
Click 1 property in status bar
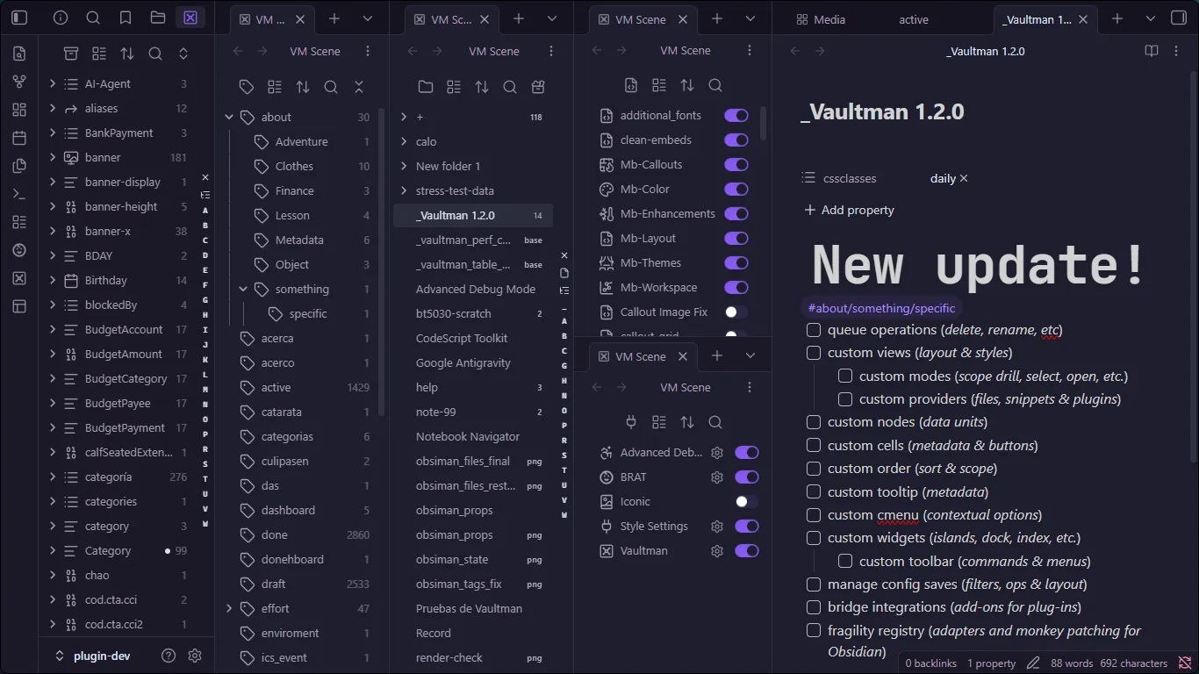[x=991, y=663]
